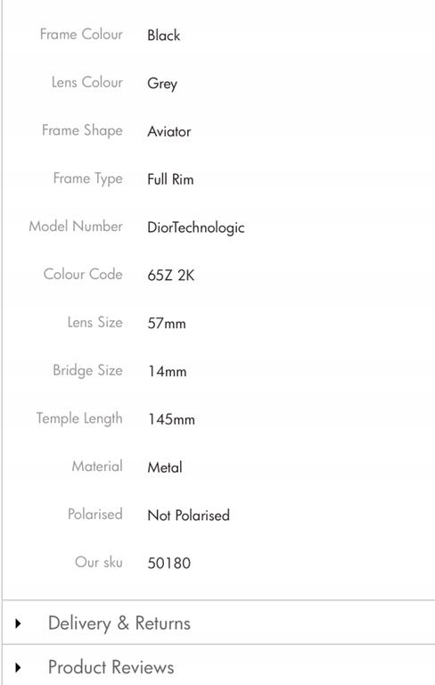Viewport: 435px width, 685px height.
Task: Click the Model Number label
Action: point(76,227)
